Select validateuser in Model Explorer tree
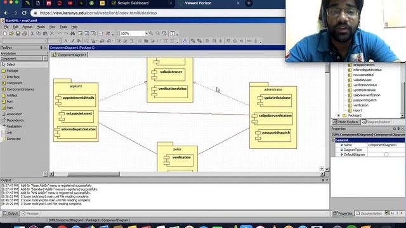Screen dimensions: 406x228 pos(362,80)
